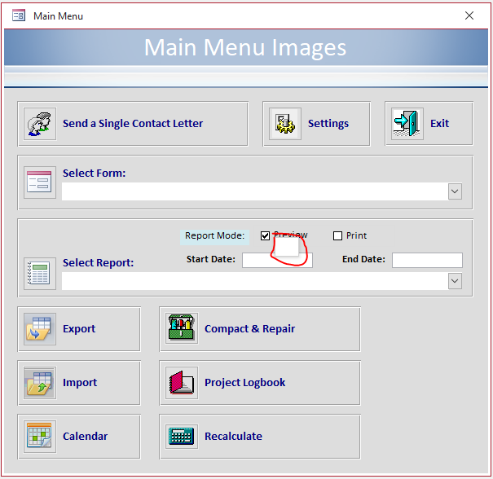Screen dimensions: 493x479
Task: Click the two-people contact letter icon
Action: 40,124
